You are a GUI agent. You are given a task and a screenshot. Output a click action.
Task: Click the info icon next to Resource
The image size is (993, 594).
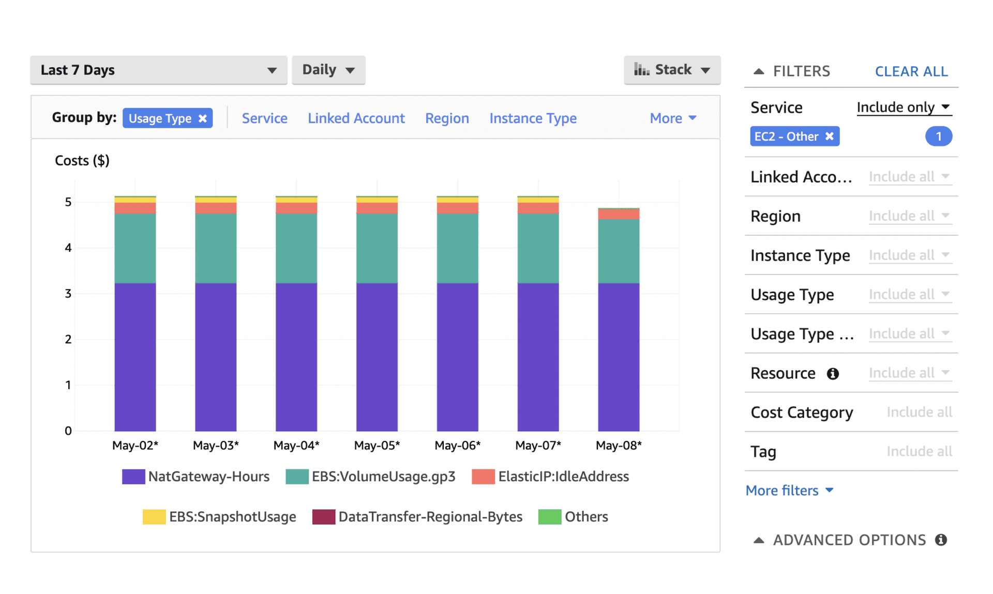pos(833,373)
